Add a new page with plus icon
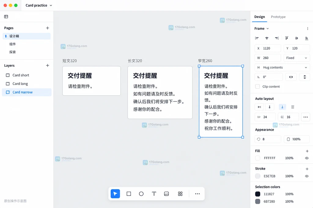313x208 pixels. point(47,28)
